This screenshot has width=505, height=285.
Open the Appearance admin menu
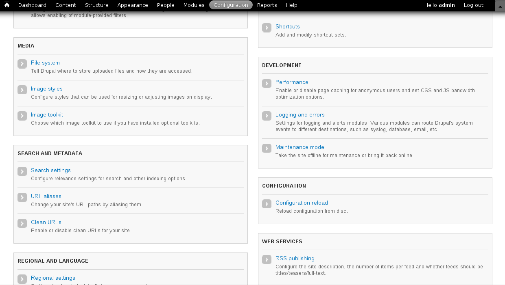pyautogui.click(x=133, y=5)
